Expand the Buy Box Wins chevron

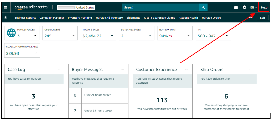(189, 36)
